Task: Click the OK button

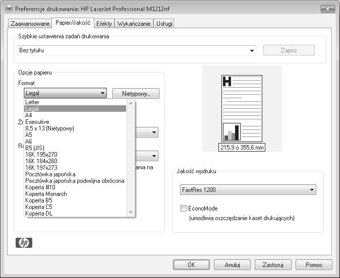Action: tap(191, 265)
